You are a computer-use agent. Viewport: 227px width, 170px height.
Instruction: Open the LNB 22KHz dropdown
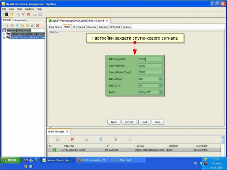160,86
